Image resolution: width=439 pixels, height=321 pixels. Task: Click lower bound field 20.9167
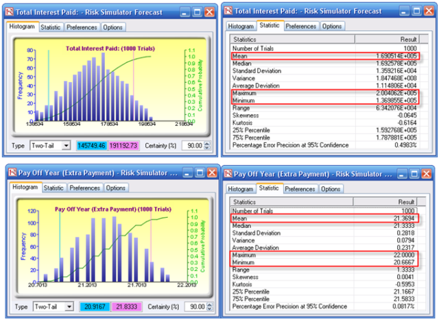click(x=95, y=307)
